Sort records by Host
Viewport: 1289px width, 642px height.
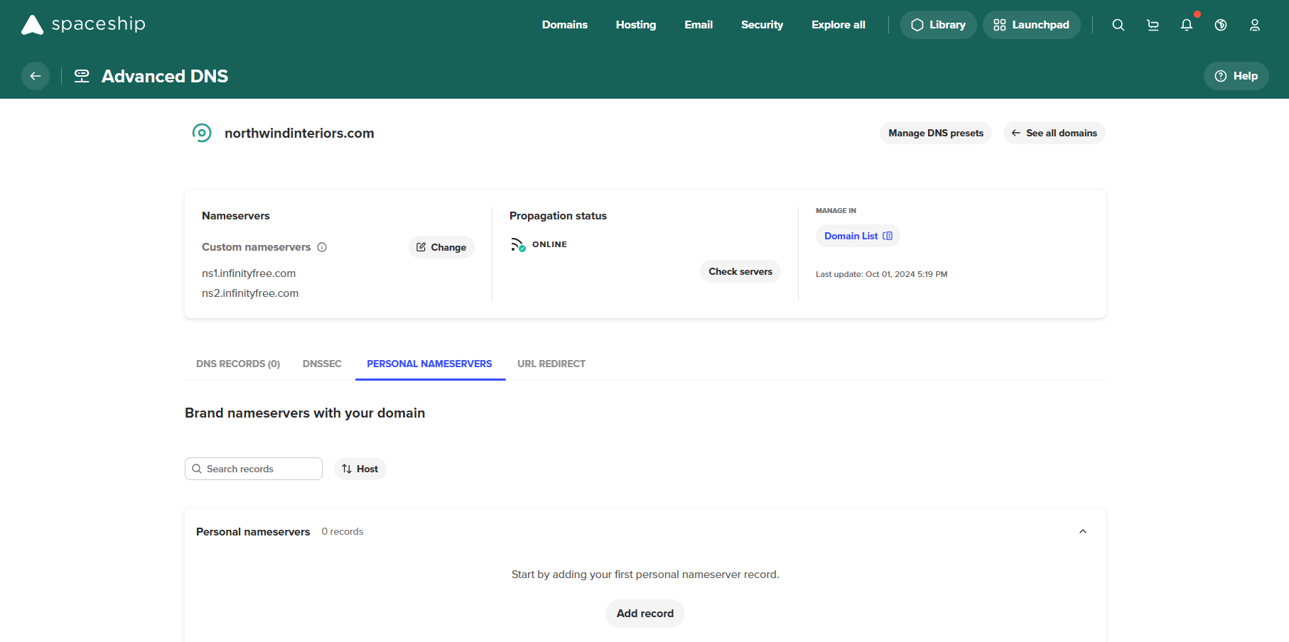360,469
